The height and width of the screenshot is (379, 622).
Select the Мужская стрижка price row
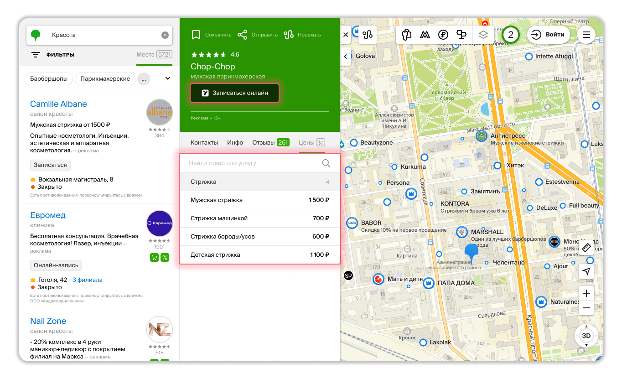click(260, 200)
